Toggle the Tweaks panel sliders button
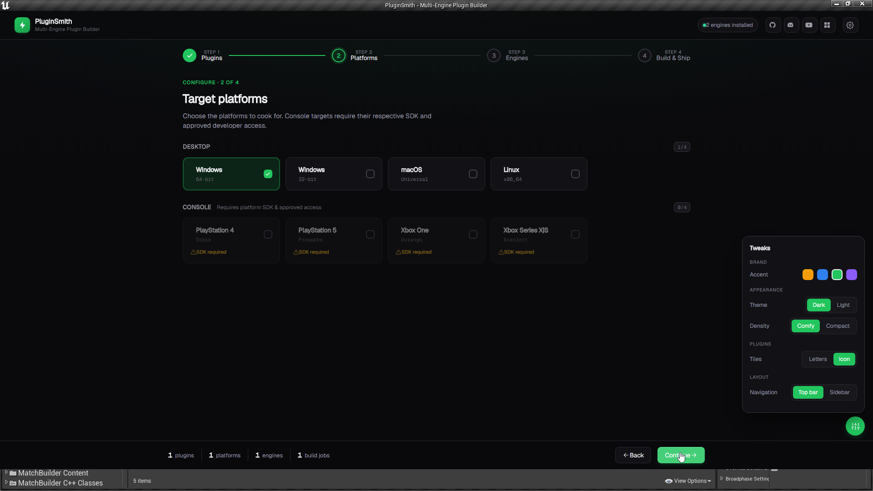The width and height of the screenshot is (873, 491). point(855,426)
